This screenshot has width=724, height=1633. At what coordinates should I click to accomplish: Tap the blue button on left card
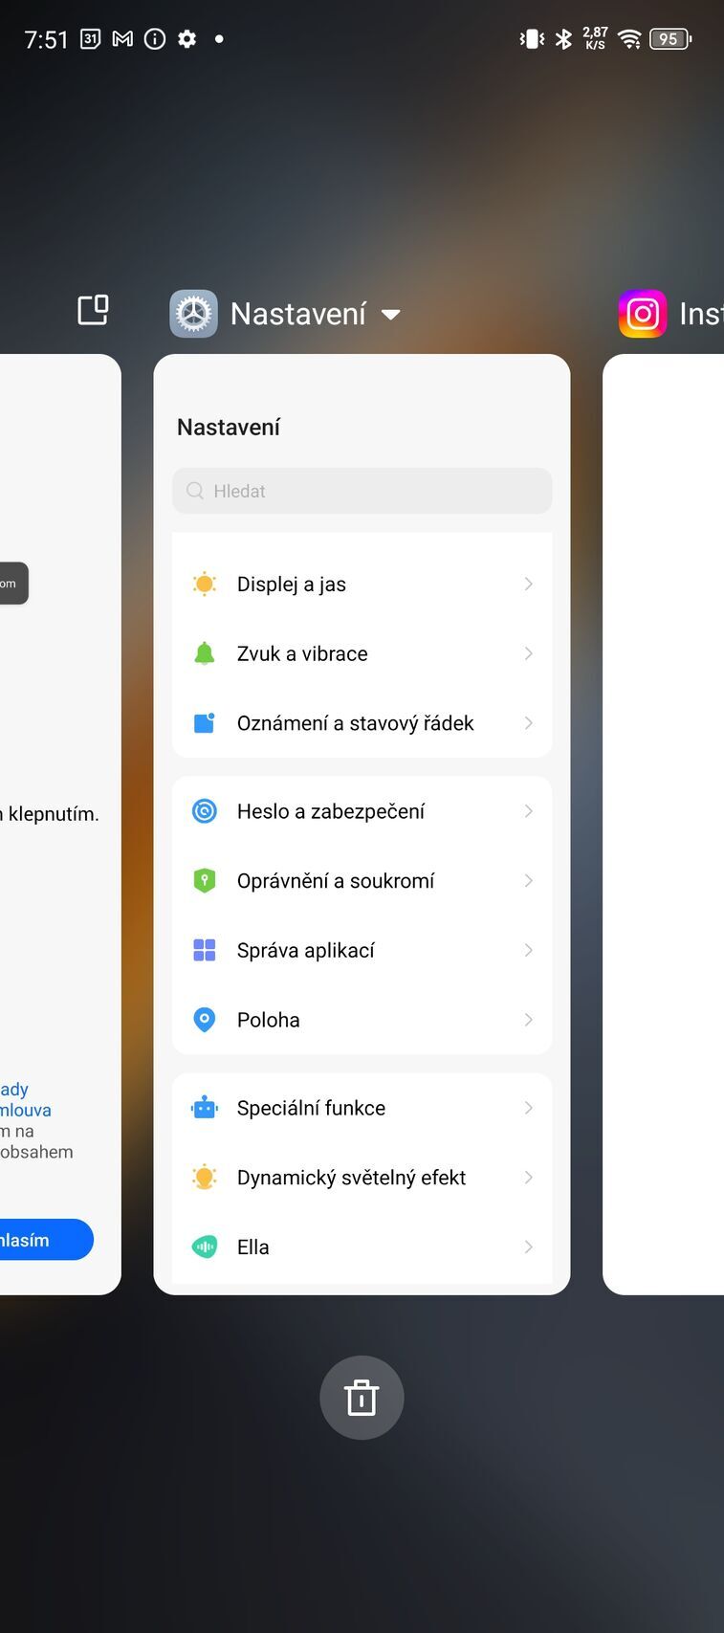(47, 1240)
